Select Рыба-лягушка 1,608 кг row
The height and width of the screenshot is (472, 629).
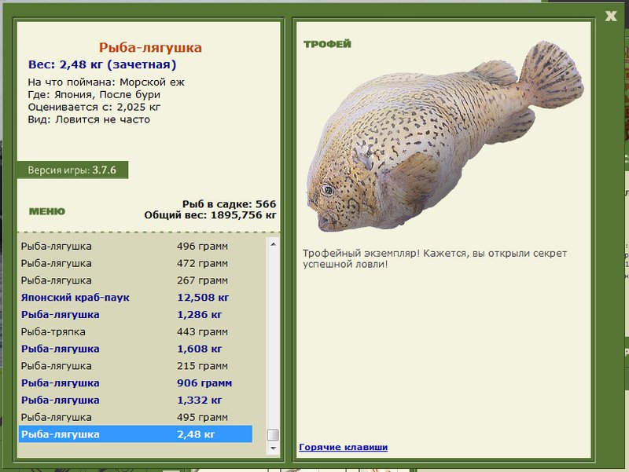pos(135,349)
